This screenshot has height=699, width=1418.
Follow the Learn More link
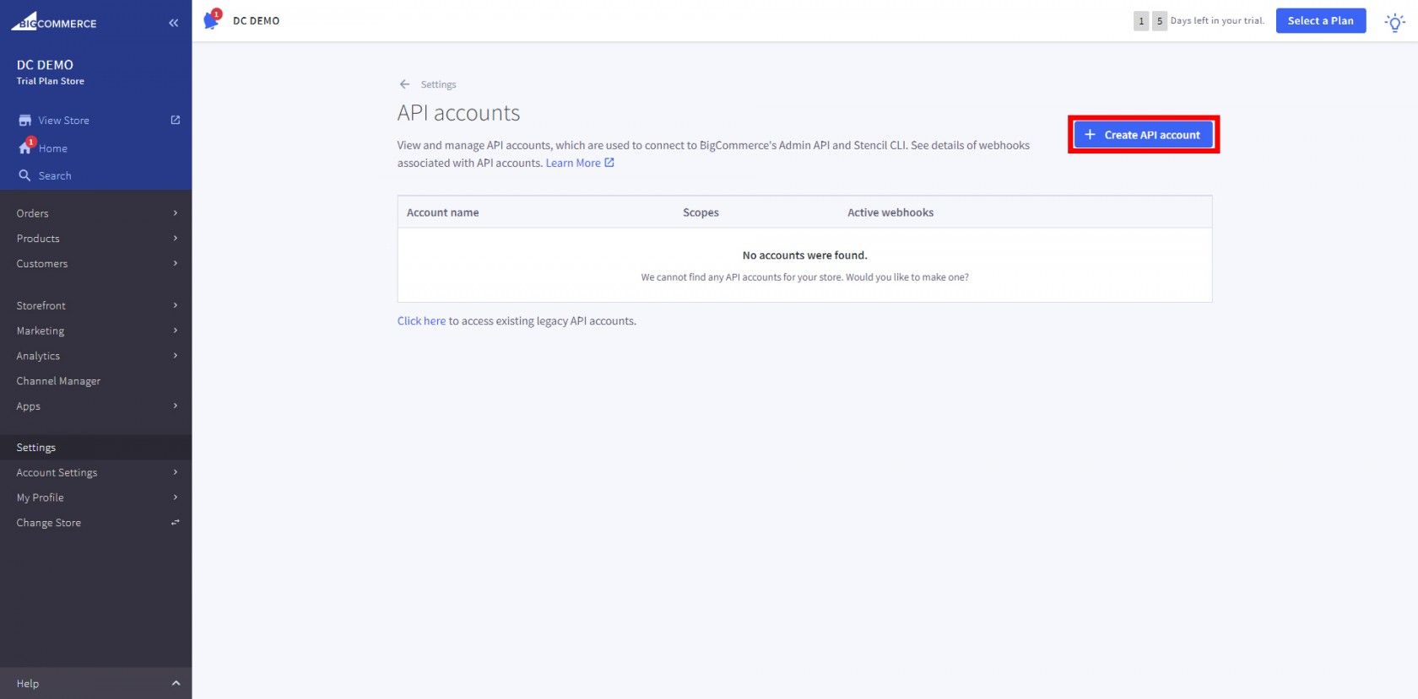tap(573, 163)
